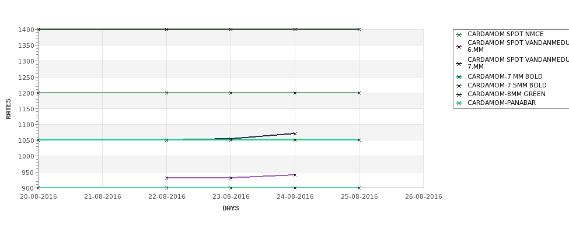Click the CARDAMOM-7 MM BOLD legend marker

tap(459, 77)
